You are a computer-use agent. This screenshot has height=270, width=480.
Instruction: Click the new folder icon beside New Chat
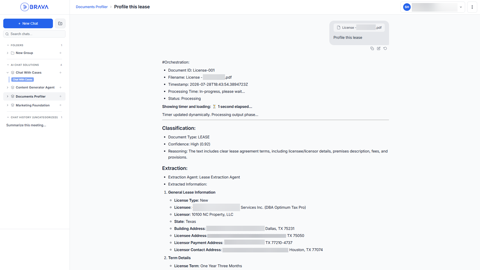[60, 23]
